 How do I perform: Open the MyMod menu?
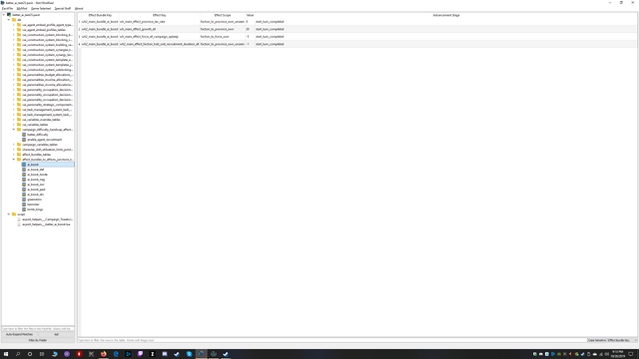click(22, 8)
